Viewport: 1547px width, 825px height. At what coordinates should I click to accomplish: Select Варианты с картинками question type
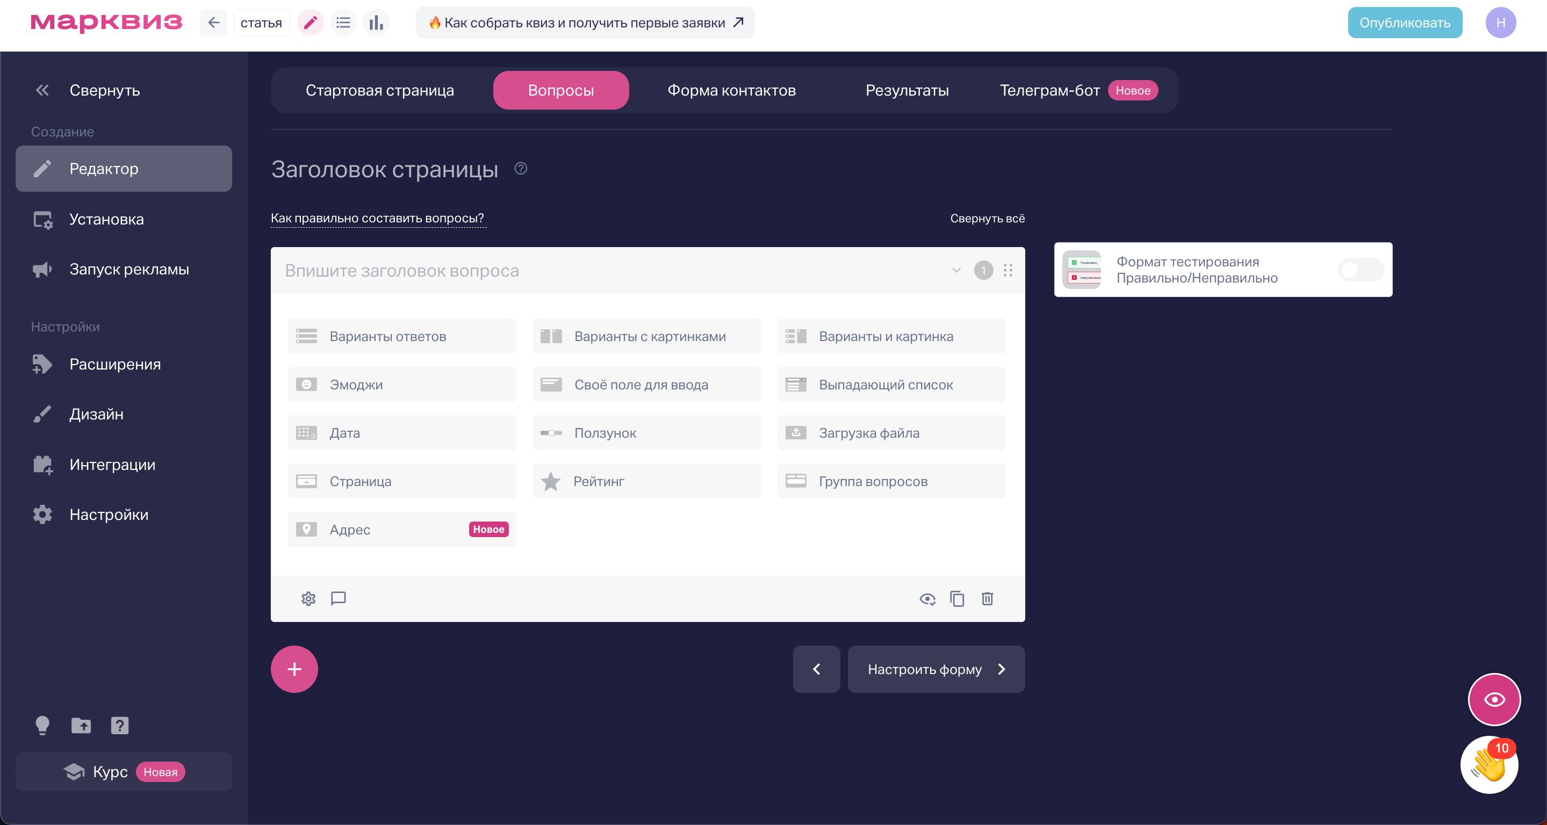[647, 336]
